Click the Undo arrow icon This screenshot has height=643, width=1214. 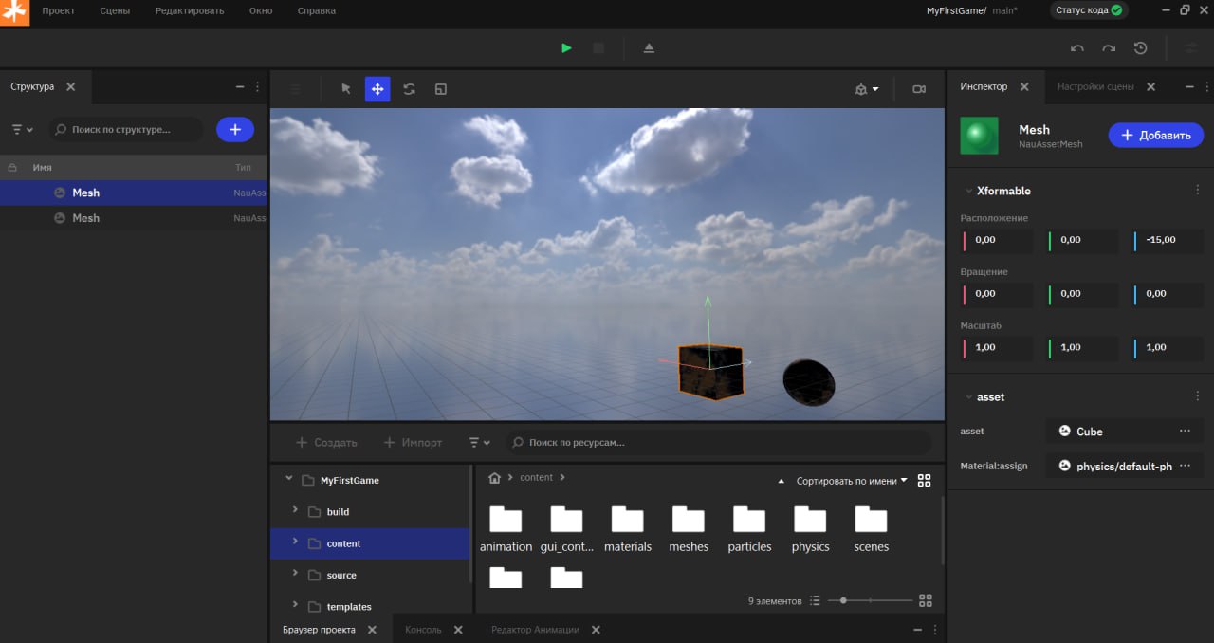(x=1076, y=48)
